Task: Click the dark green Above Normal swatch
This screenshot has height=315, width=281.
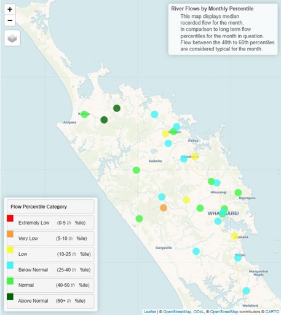Action: pos(10,297)
